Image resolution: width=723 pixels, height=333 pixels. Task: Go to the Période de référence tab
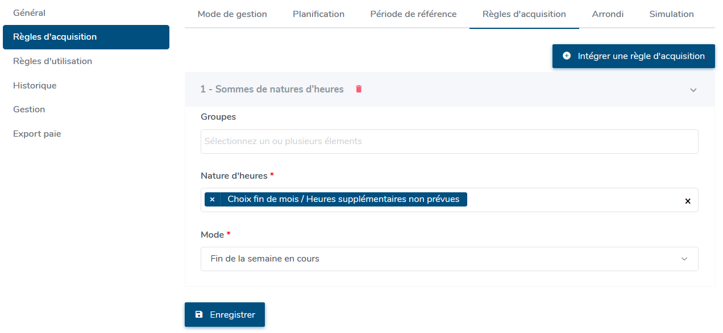(413, 14)
